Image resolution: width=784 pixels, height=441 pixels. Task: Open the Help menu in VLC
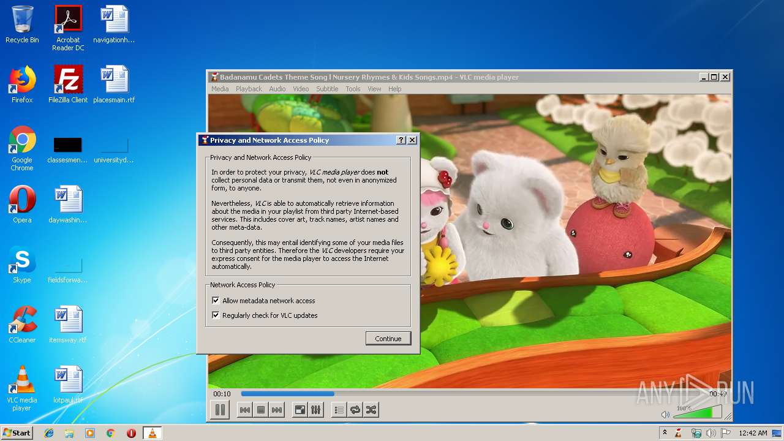point(395,89)
